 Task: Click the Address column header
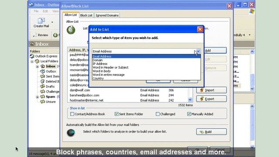point(78,50)
